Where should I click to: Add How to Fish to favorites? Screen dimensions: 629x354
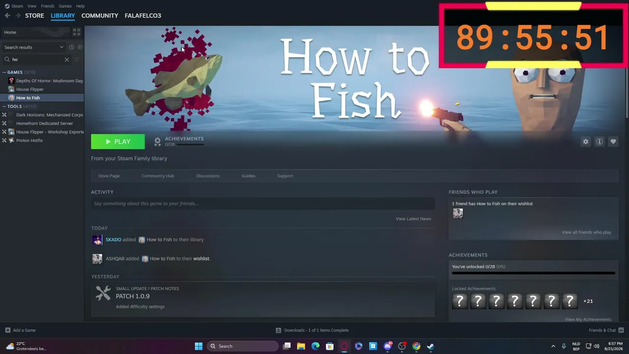tap(613, 142)
